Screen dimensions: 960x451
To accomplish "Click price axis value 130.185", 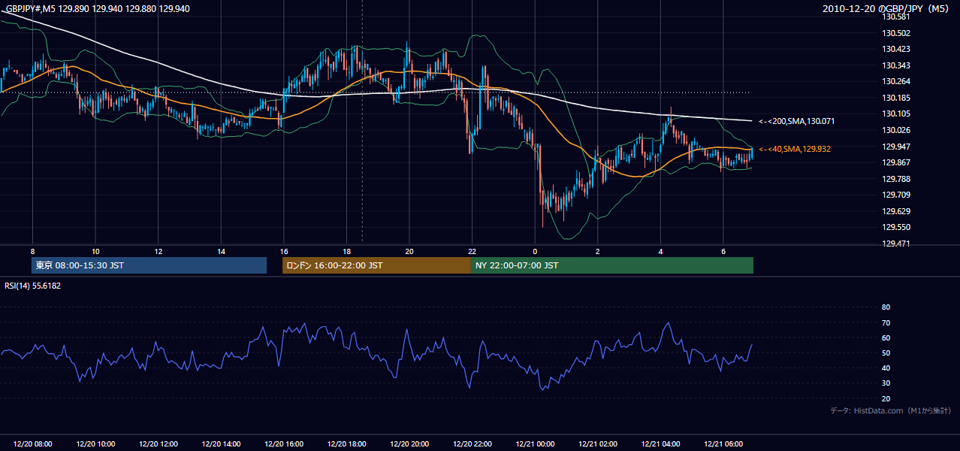I will point(895,98).
